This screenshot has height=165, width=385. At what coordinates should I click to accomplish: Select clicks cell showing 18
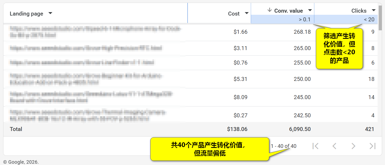(371, 79)
